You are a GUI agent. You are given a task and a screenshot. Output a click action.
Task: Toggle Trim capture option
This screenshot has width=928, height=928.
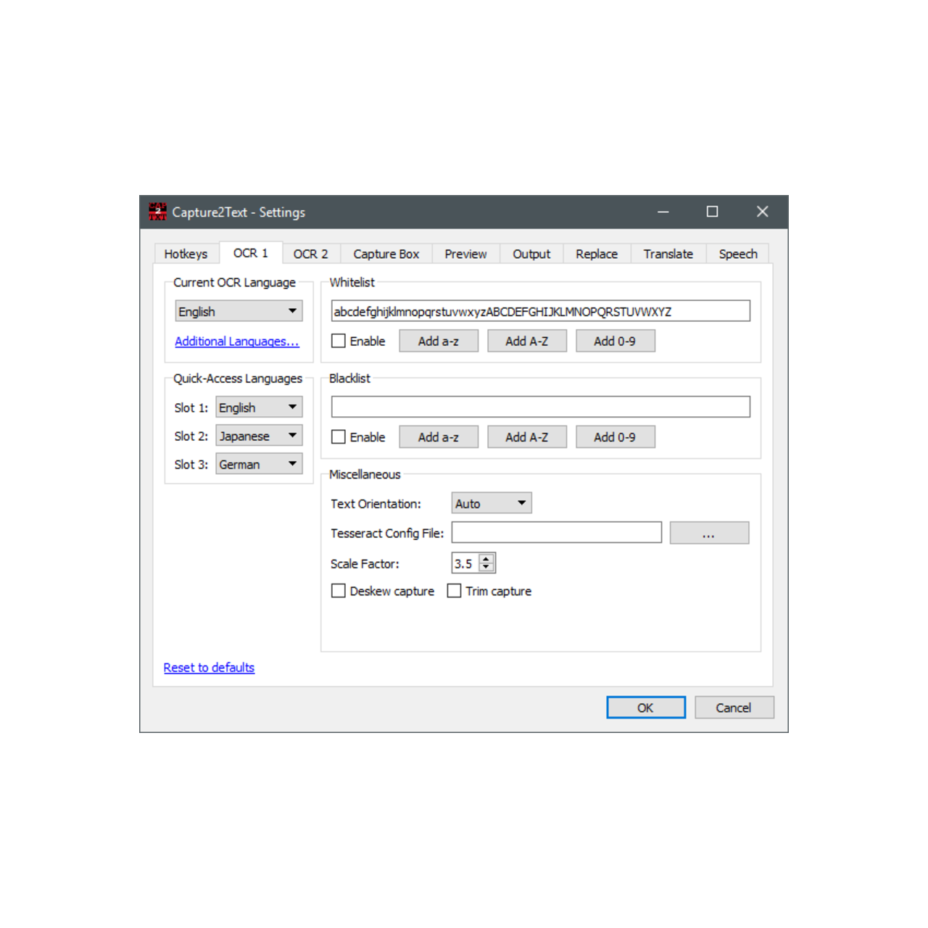coord(455,591)
